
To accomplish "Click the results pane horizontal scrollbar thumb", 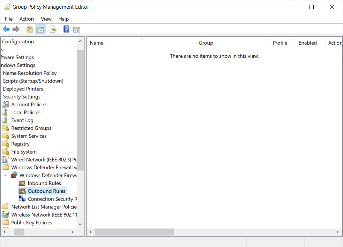I will (134, 232).
